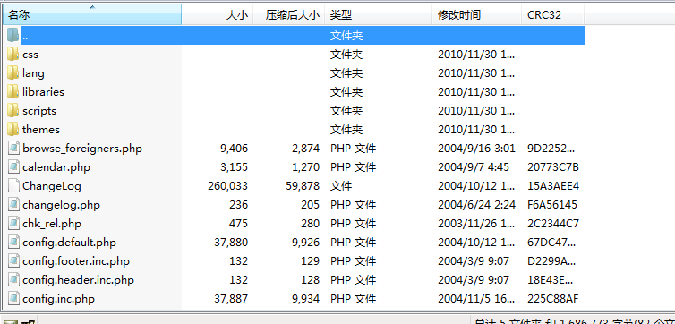The width and height of the screenshot is (675, 324).
Task: Click the changelog.php file icon
Action: pyautogui.click(x=14, y=205)
